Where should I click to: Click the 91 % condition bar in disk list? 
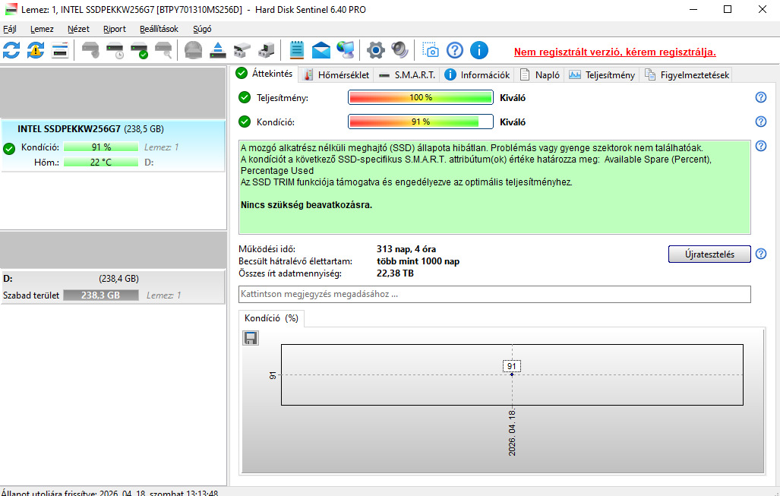point(101,147)
